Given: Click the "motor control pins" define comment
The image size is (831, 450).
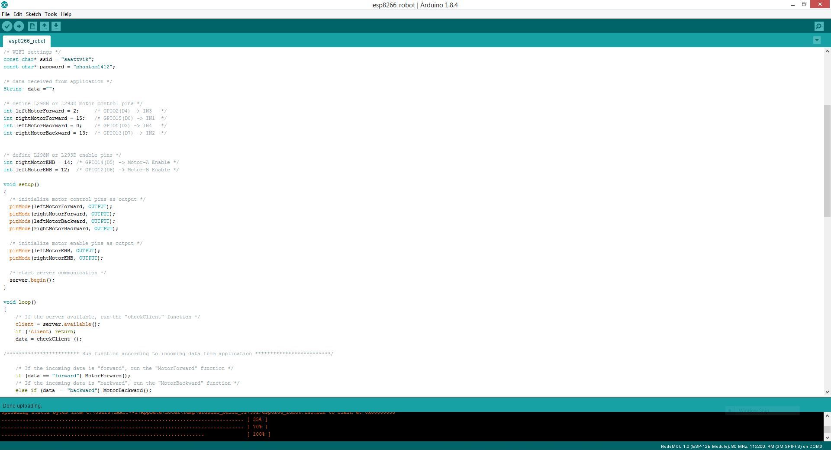Looking at the screenshot, I should [x=73, y=103].
